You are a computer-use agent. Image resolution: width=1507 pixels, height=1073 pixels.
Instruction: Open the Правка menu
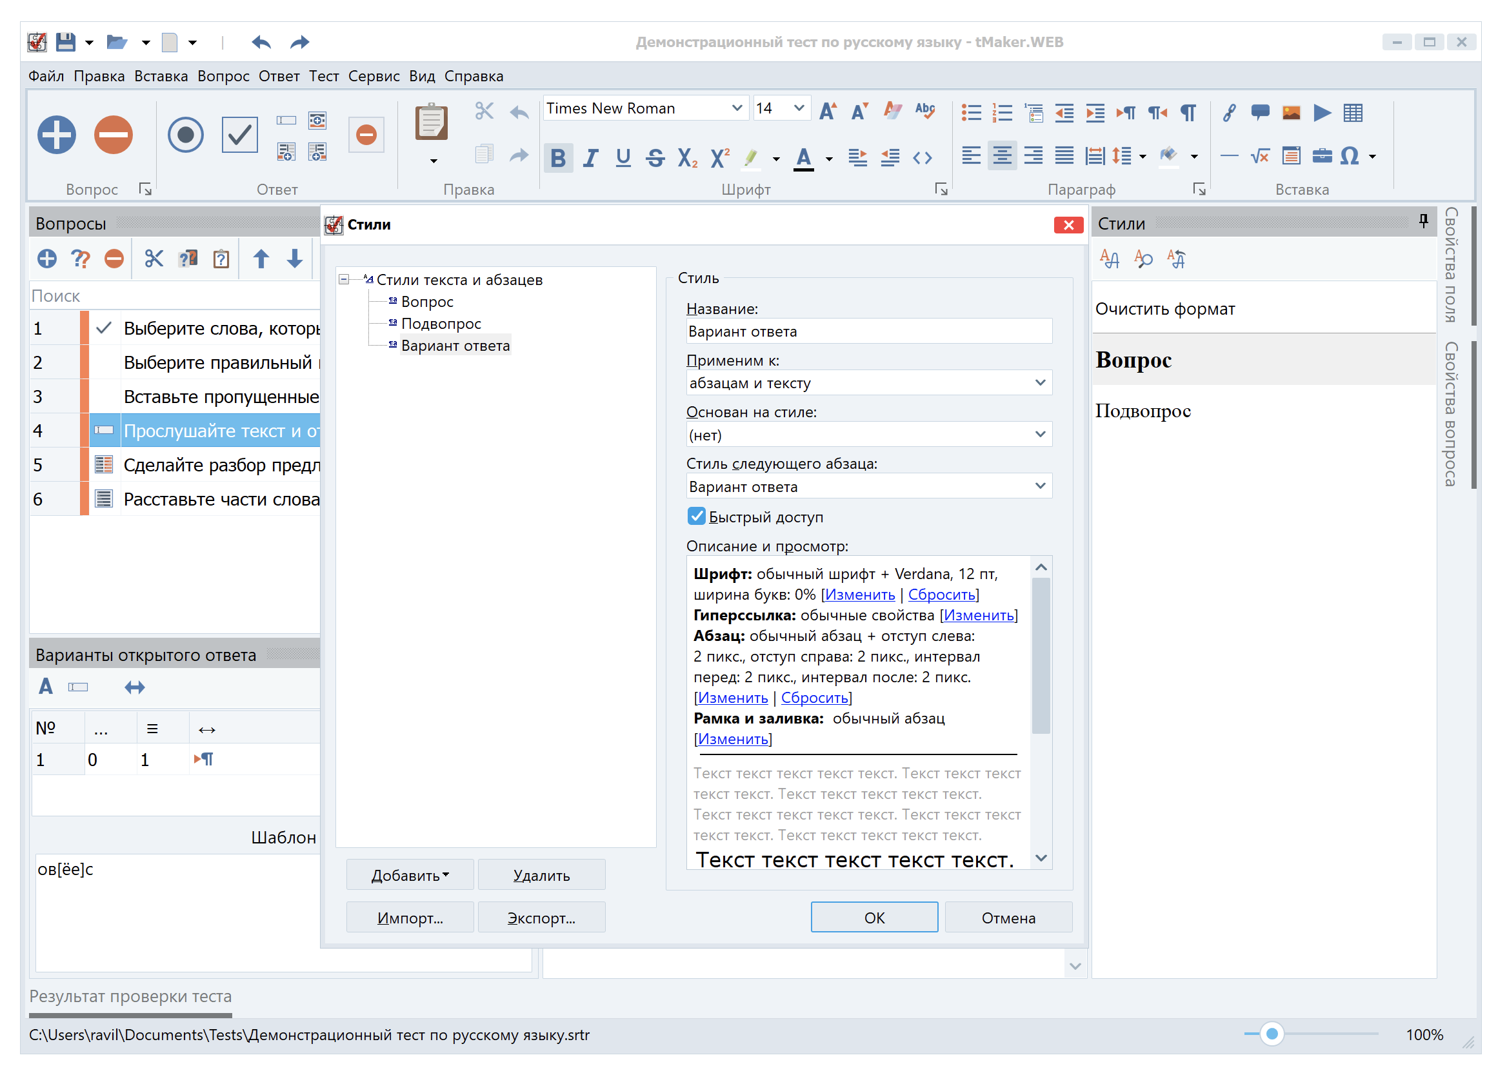[99, 76]
